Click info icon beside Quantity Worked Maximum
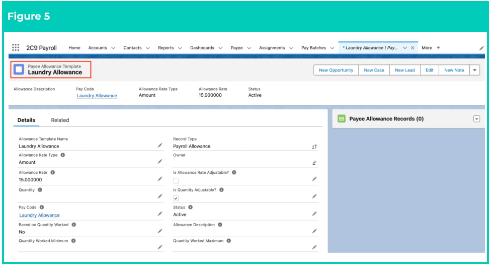Screen dimensions: 491x266 (x=228, y=241)
